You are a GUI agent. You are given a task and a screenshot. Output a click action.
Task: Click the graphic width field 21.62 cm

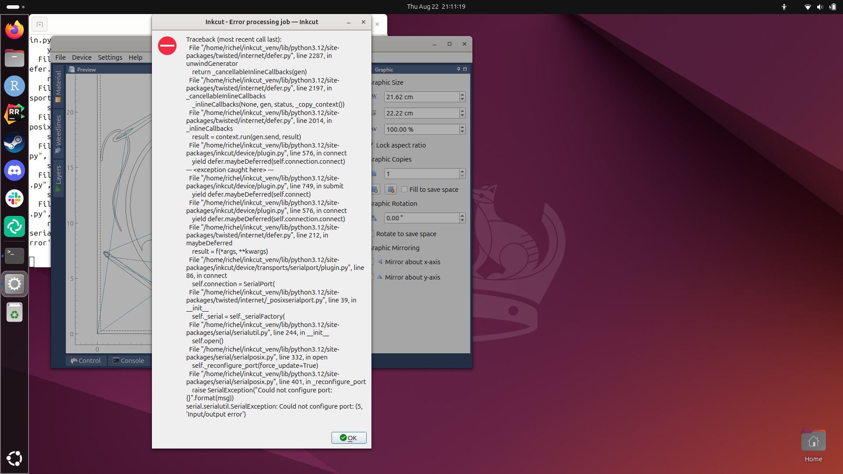pyautogui.click(x=421, y=97)
